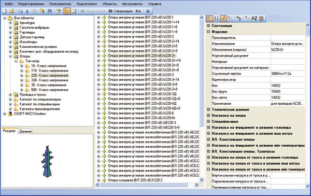This screenshot has width=311, height=196.
Task: Switch to table view mode icon
Action: [x=74, y=11]
